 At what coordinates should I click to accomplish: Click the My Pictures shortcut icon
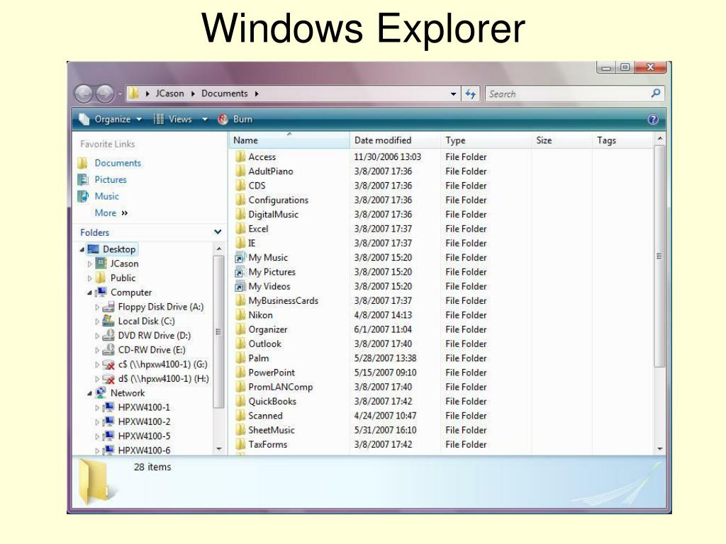click(240, 272)
